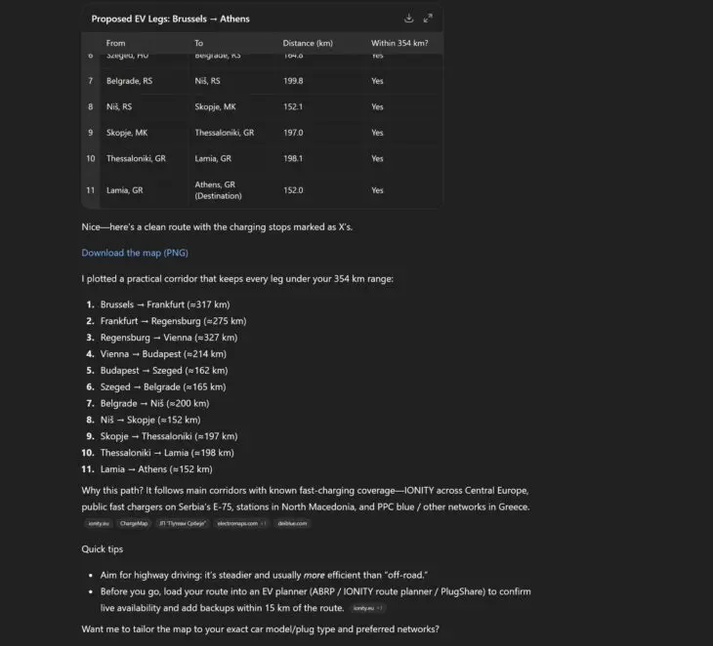
Task: Open the electromaps.com source citation
Action: point(241,524)
